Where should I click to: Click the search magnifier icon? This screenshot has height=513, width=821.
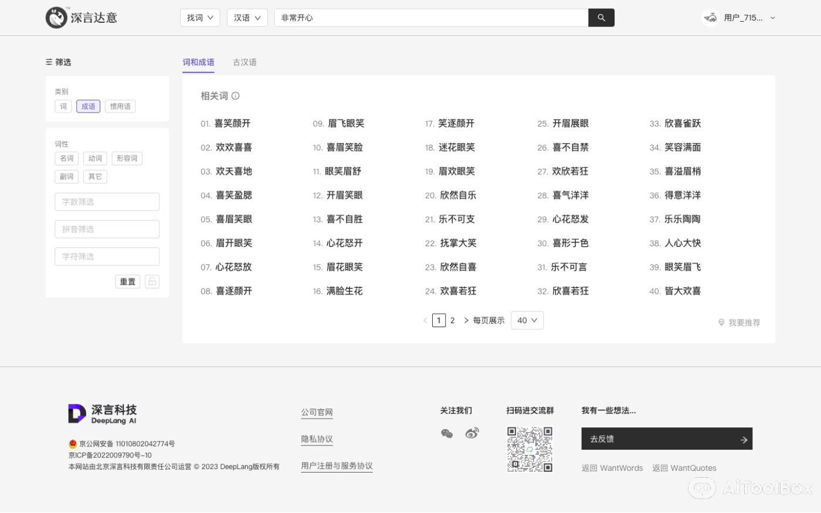[601, 18]
